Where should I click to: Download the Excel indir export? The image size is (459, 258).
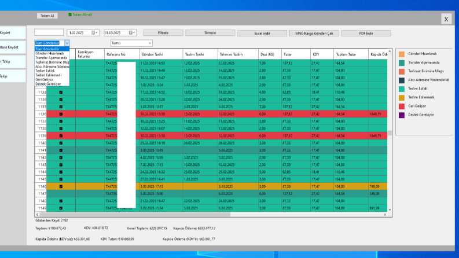pyautogui.click(x=262, y=34)
